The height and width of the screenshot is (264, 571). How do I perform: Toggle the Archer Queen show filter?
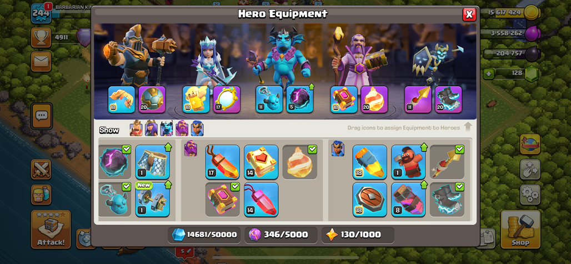tap(152, 128)
